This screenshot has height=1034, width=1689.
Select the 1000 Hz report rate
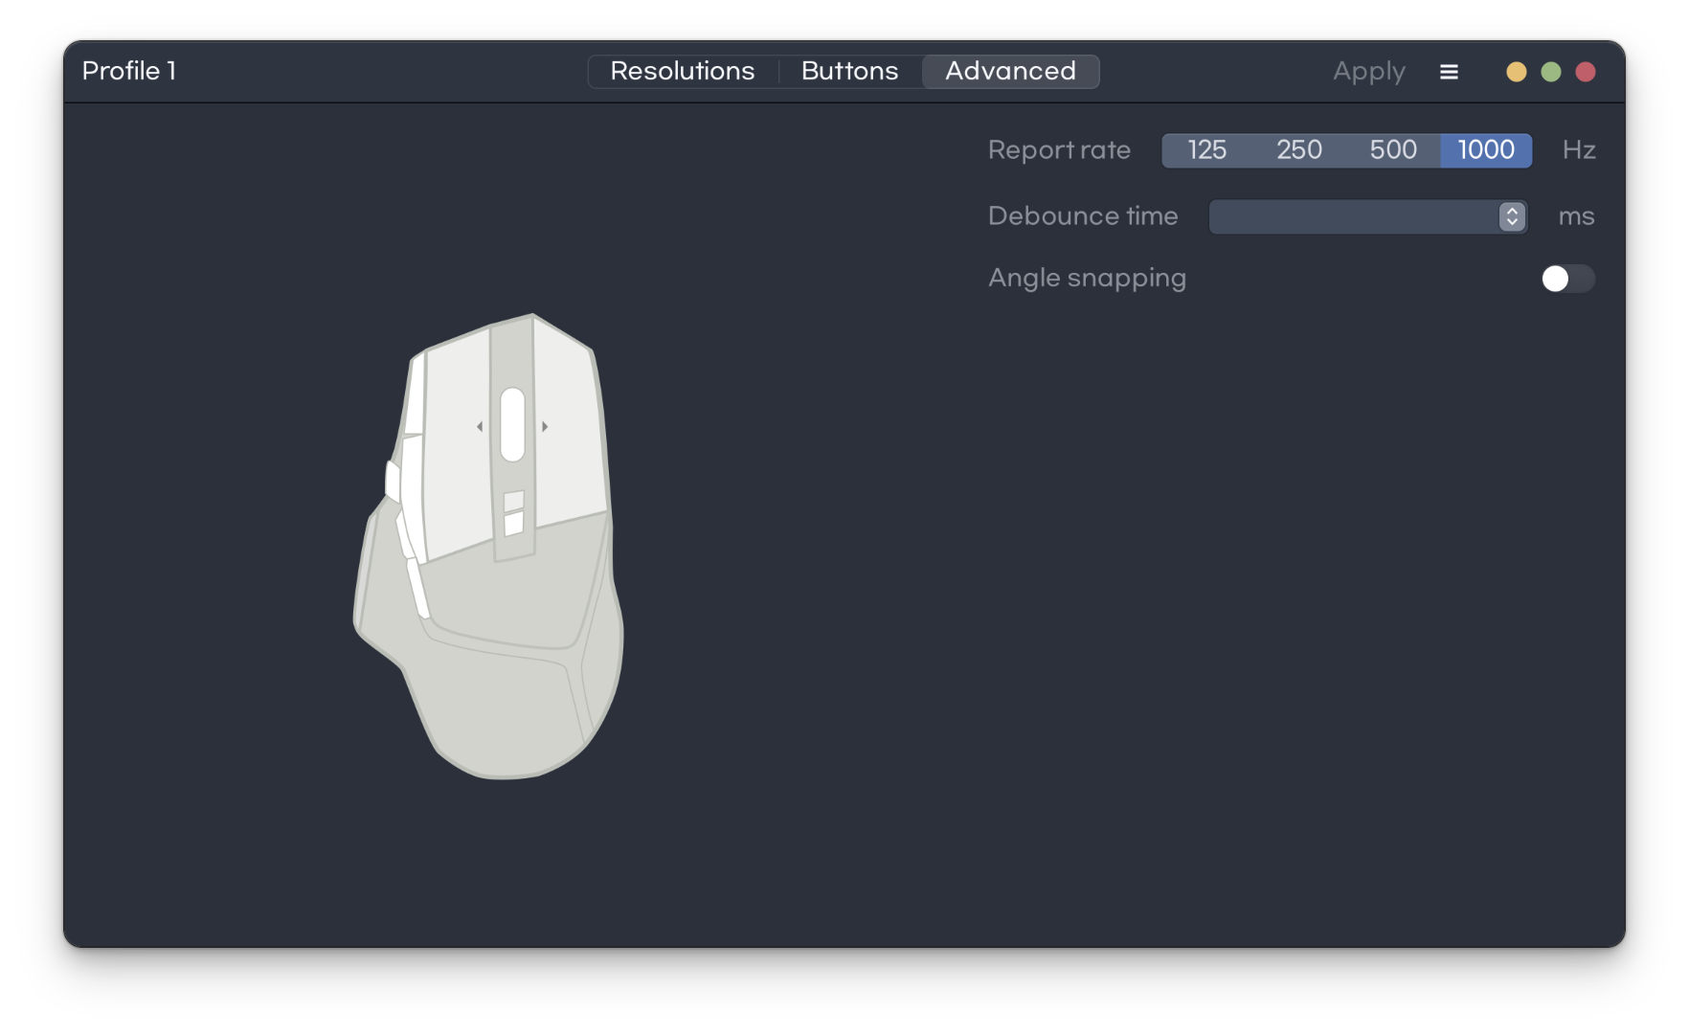point(1485,150)
